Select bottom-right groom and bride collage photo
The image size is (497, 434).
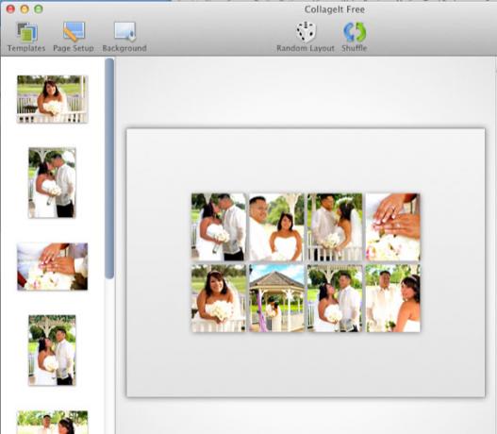coord(393,298)
